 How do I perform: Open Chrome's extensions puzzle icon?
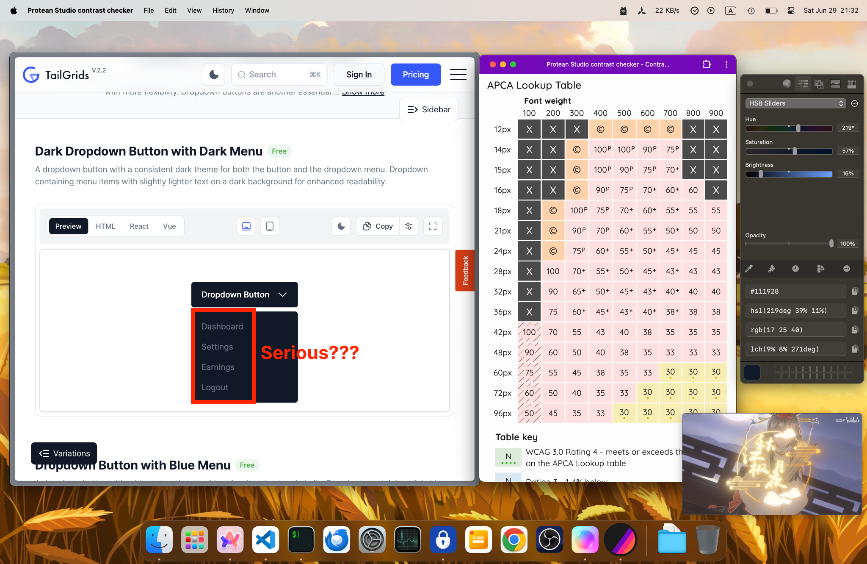tap(706, 64)
